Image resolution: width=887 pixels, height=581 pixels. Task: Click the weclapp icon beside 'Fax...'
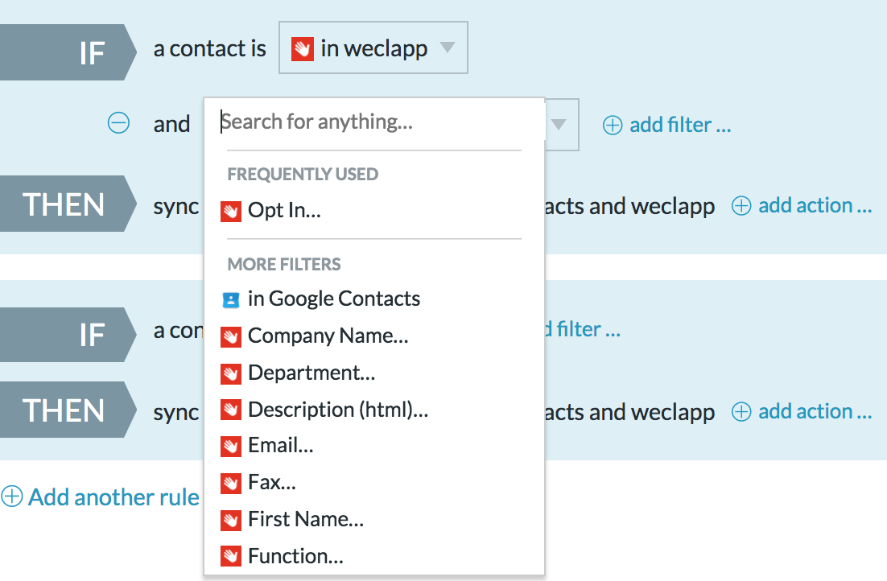coord(231,484)
